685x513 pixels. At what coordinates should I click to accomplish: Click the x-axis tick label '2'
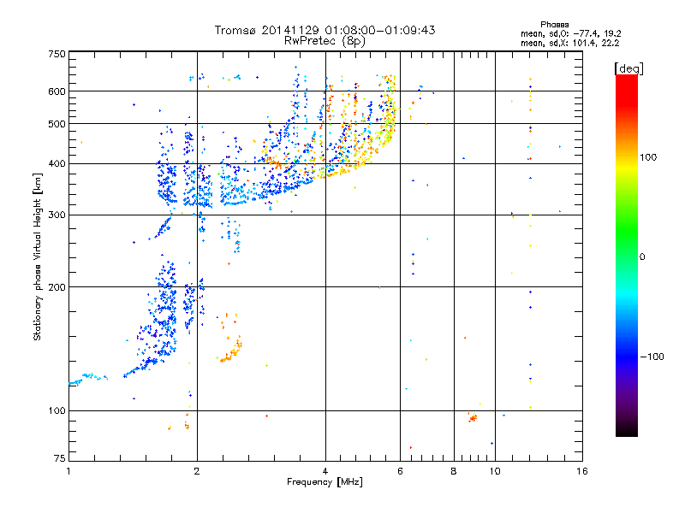(x=197, y=471)
